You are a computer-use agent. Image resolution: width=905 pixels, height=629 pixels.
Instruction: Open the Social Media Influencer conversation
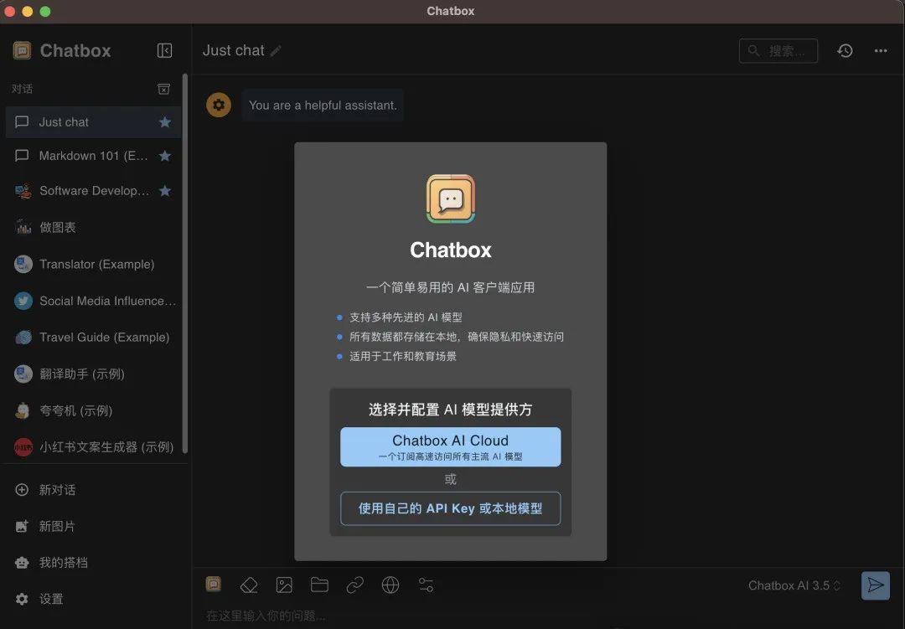tap(94, 301)
